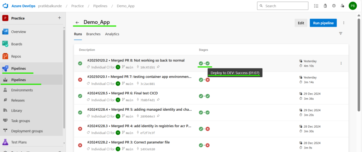The height and width of the screenshot is (152, 362).
Task: Open the work items checklist icon in header
Action: coord(316,6)
